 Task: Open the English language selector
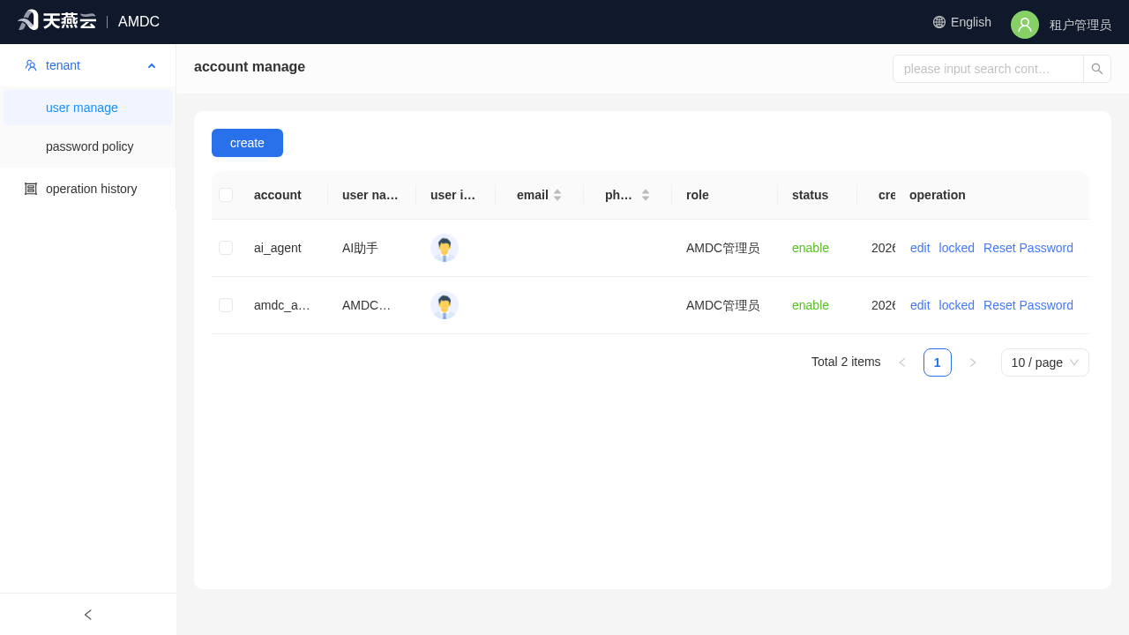point(962,22)
